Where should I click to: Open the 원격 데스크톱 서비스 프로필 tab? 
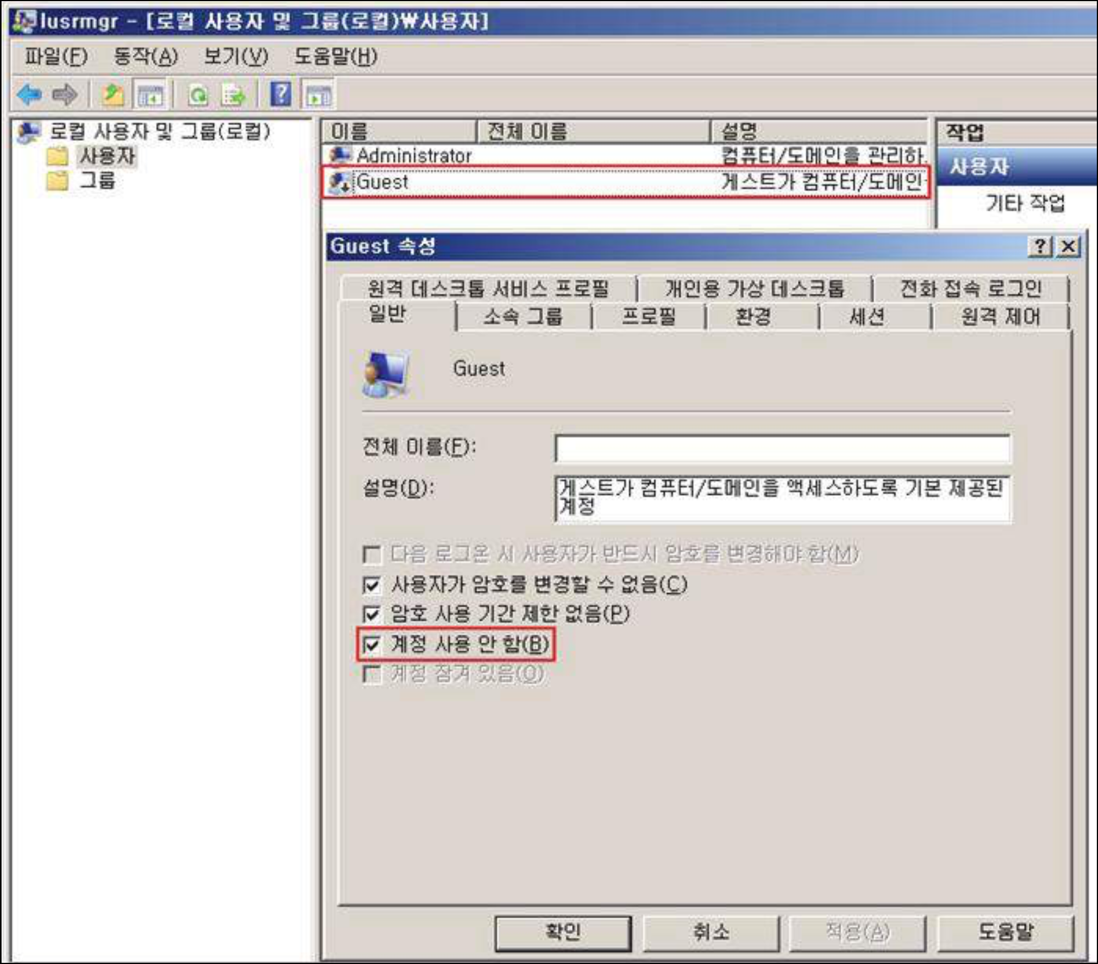(488, 289)
